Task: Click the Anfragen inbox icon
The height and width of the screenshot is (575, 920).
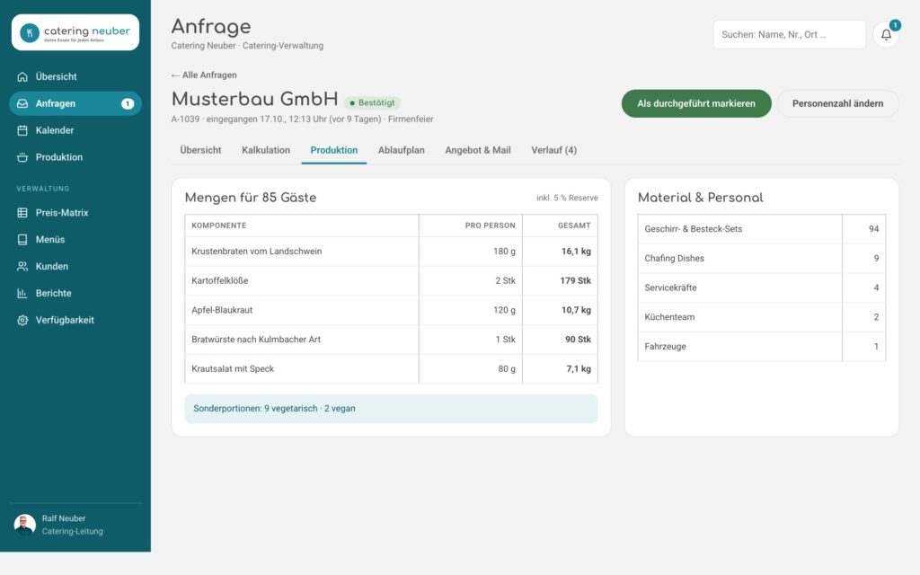Action: (22, 104)
